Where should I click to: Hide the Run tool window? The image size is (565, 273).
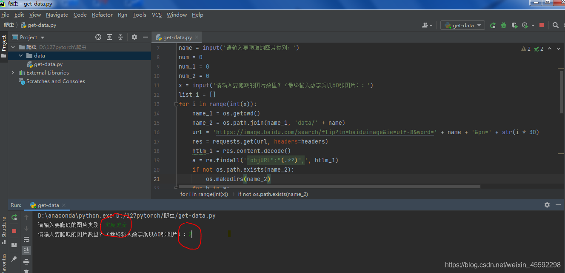558,205
